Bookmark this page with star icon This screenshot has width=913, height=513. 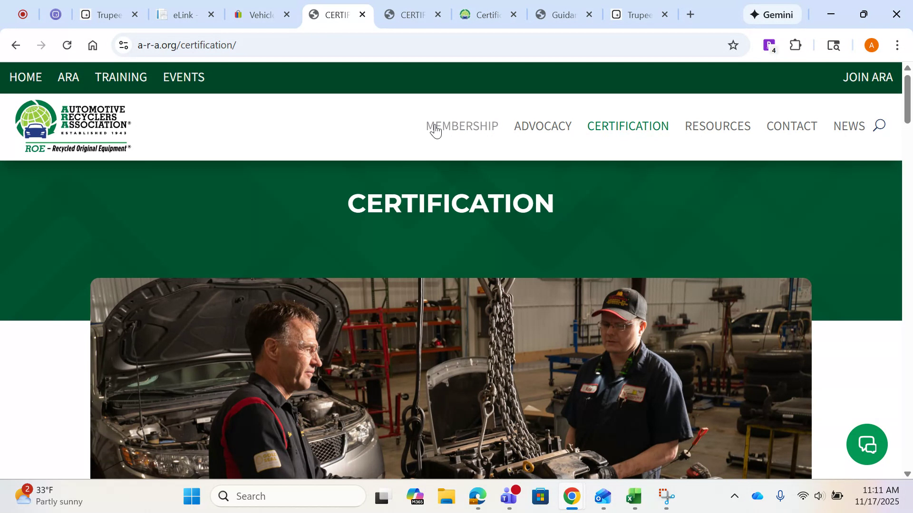733,45
